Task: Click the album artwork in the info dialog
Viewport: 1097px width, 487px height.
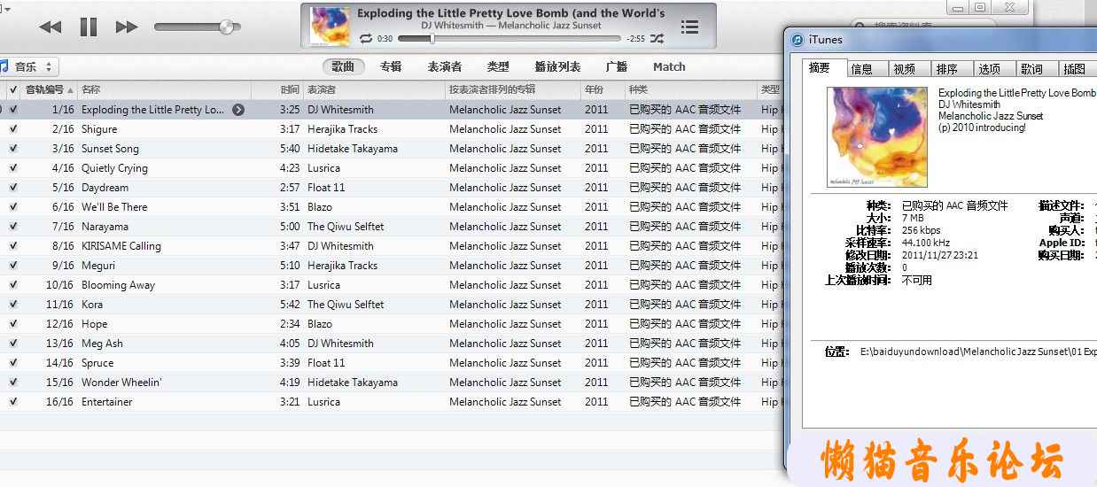Action: (x=877, y=136)
